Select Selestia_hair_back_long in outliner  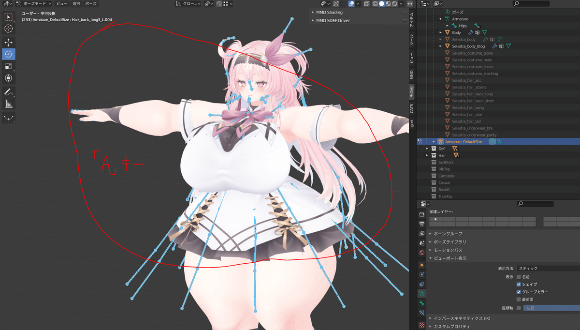pyautogui.click(x=472, y=94)
